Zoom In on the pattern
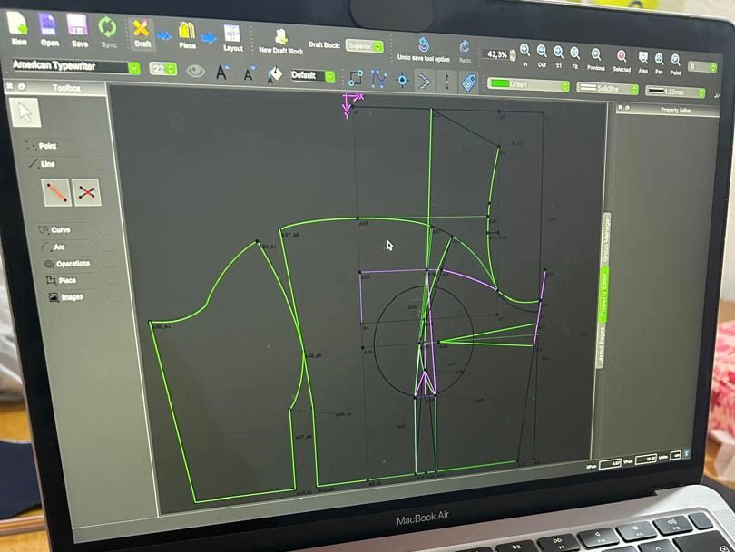 (x=525, y=55)
